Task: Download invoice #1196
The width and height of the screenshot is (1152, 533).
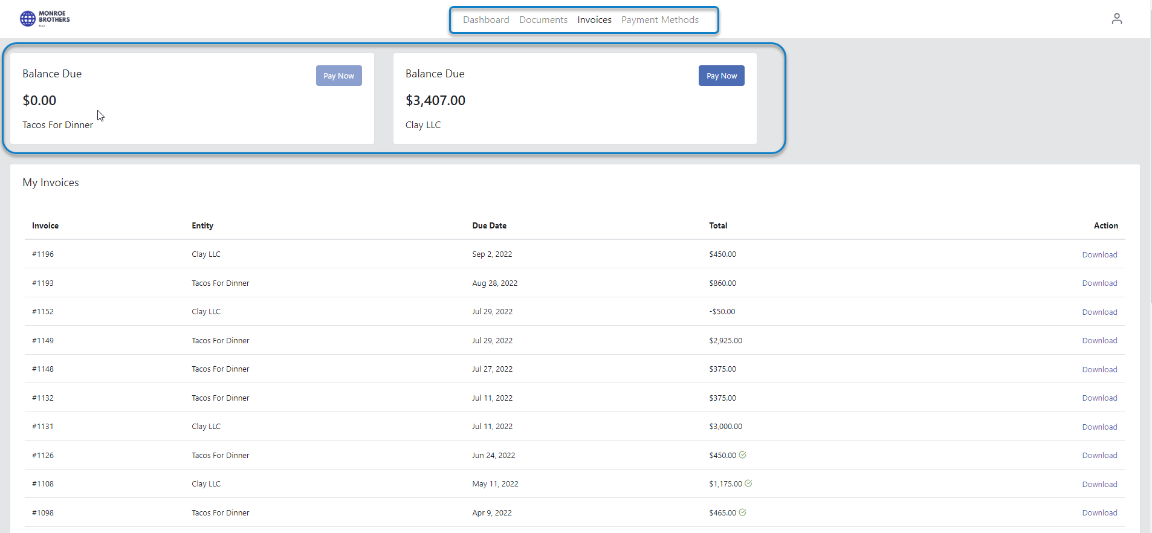Action: coord(1099,255)
